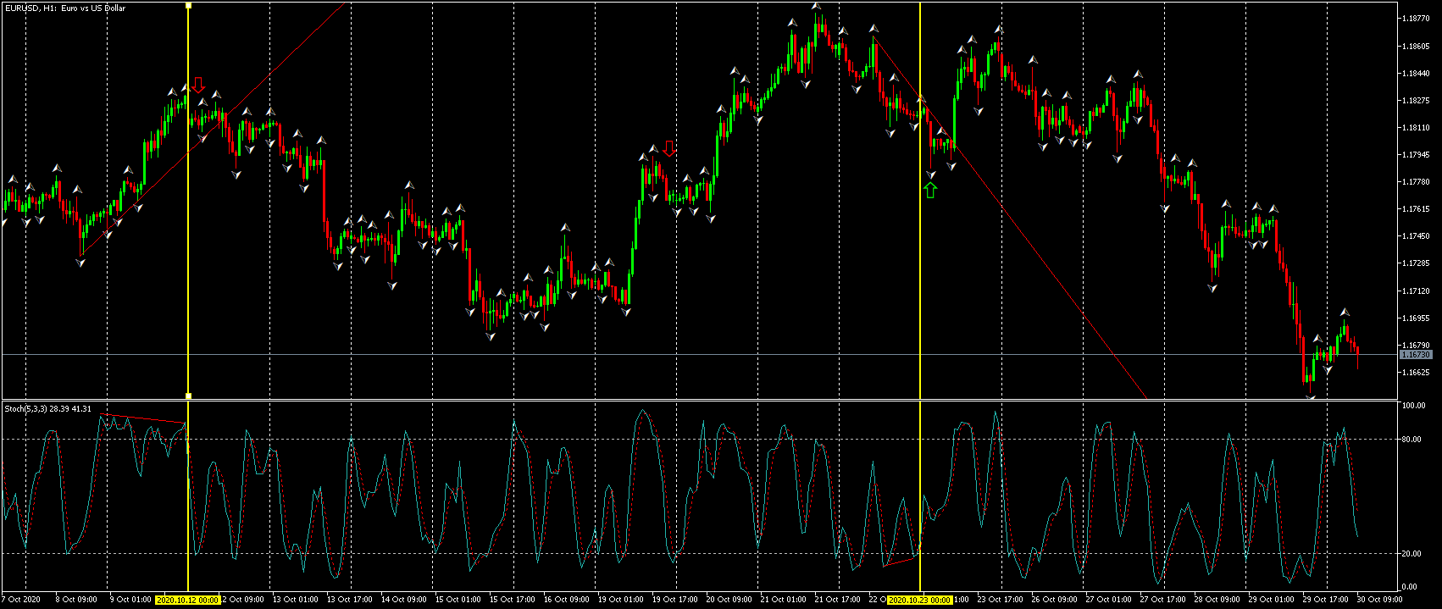Click the highlighted 2020.10.23 00:00 date label
1442x609 pixels.
pyautogui.click(x=920, y=600)
